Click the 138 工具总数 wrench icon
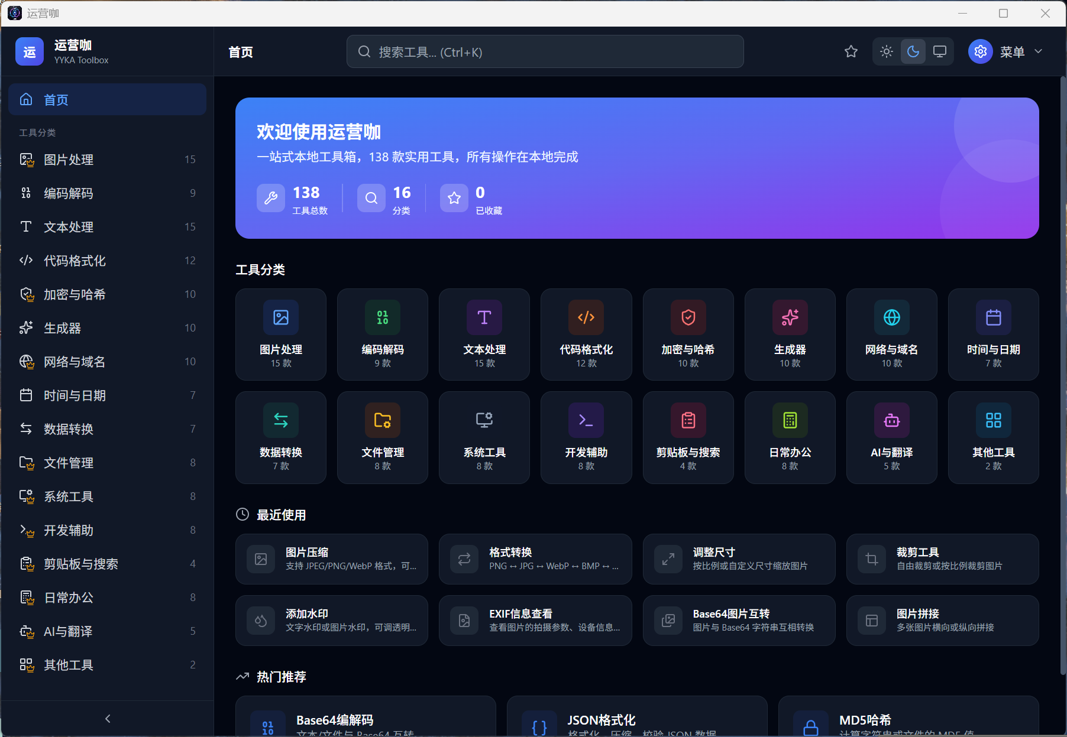 point(271,198)
